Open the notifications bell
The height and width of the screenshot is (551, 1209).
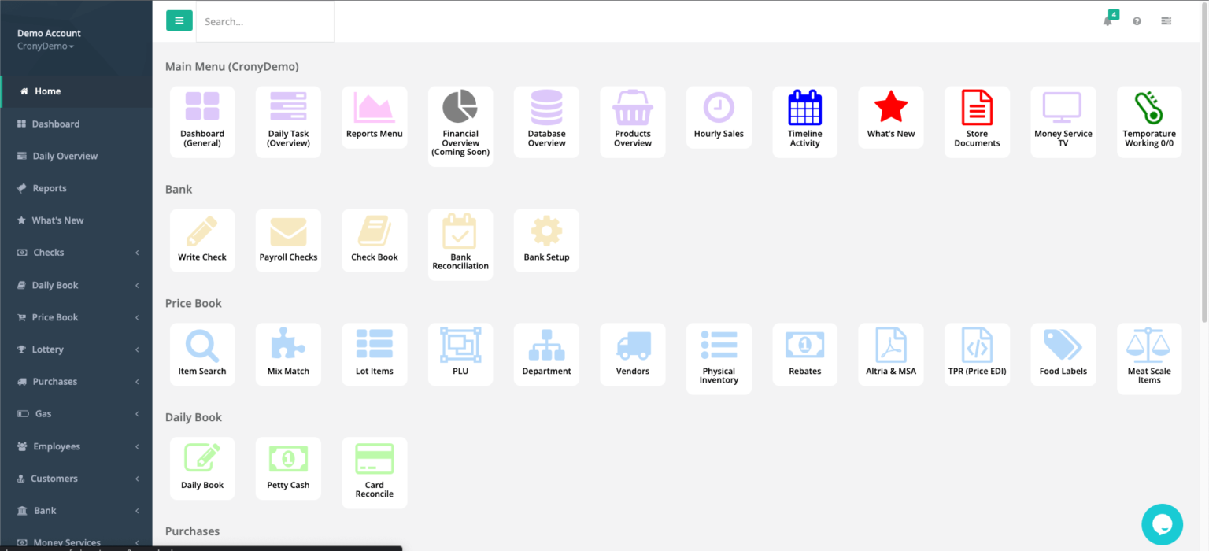[x=1107, y=21]
